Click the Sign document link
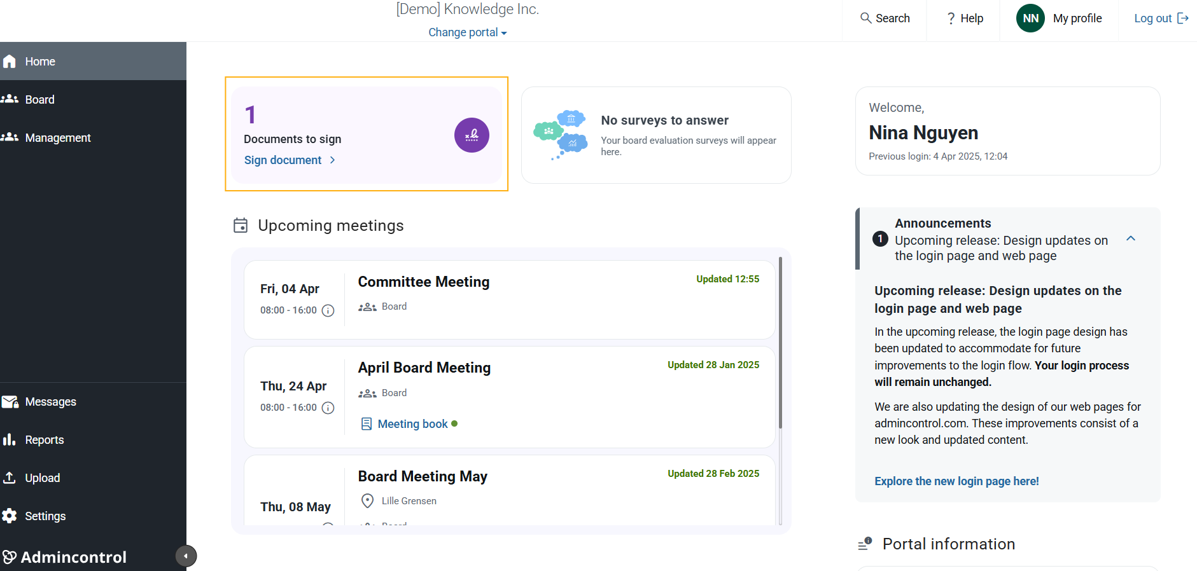Viewport: 1197px width, 571px height. pyautogui.click(x=283, y=160)
